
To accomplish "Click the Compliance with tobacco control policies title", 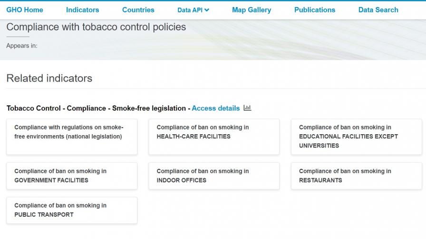I will point(96,27).
